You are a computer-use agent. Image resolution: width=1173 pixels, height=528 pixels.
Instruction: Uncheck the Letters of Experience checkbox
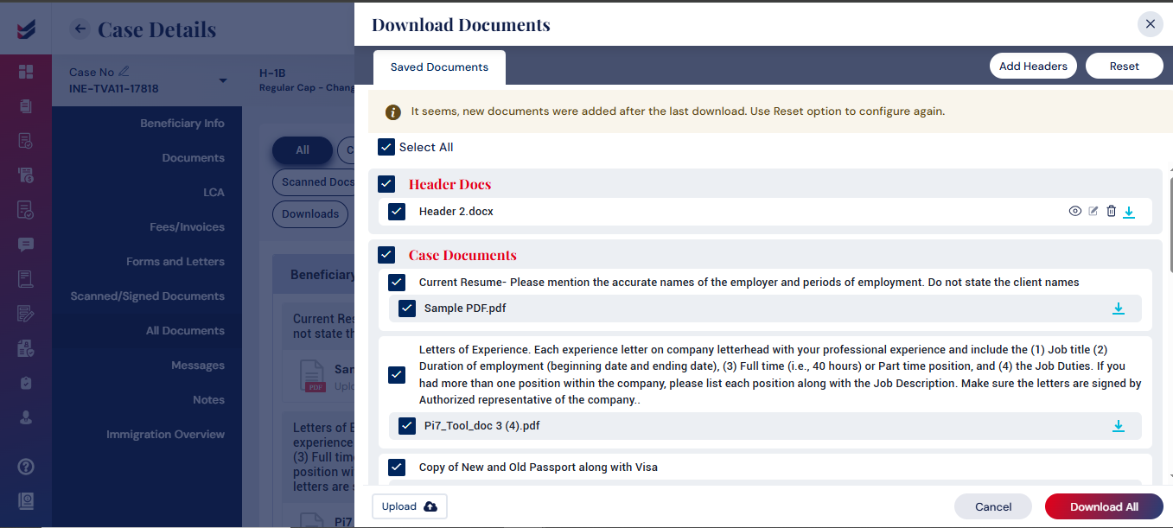click(397, 375)
